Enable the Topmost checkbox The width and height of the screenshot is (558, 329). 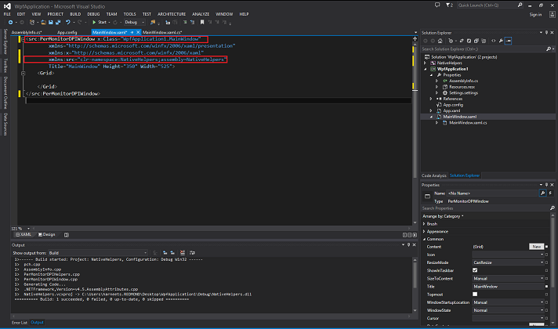(475, 295)
